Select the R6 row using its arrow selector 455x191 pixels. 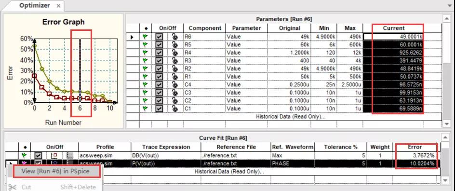(133, 37)
